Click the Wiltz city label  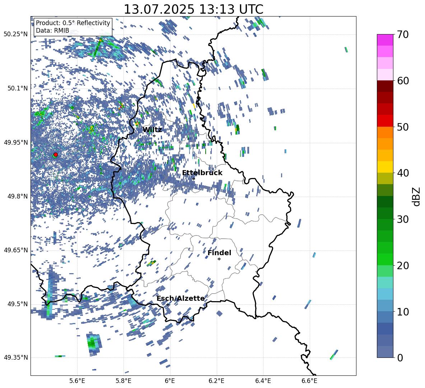point(152,130)
